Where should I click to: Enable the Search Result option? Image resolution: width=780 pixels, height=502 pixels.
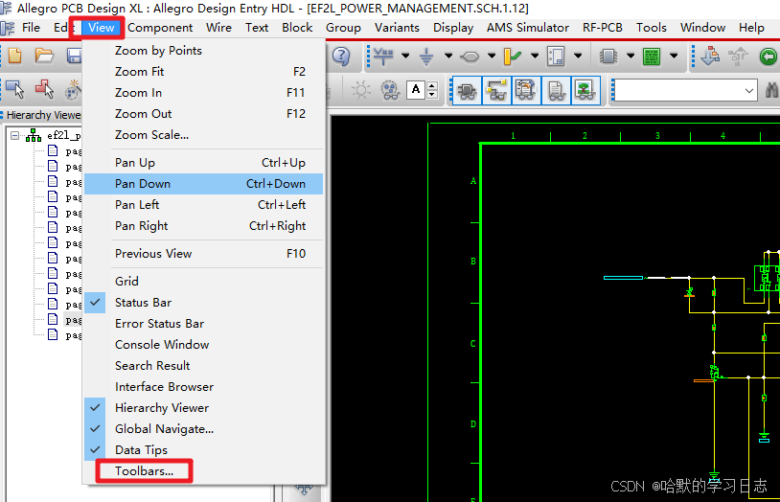point(204,366)
